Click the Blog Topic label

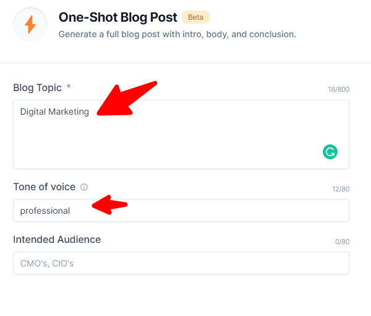37,88
